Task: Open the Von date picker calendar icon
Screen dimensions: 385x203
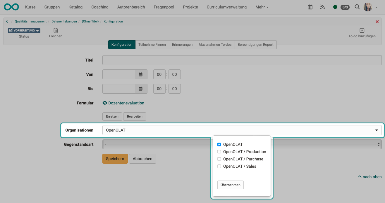Action: 141,74
